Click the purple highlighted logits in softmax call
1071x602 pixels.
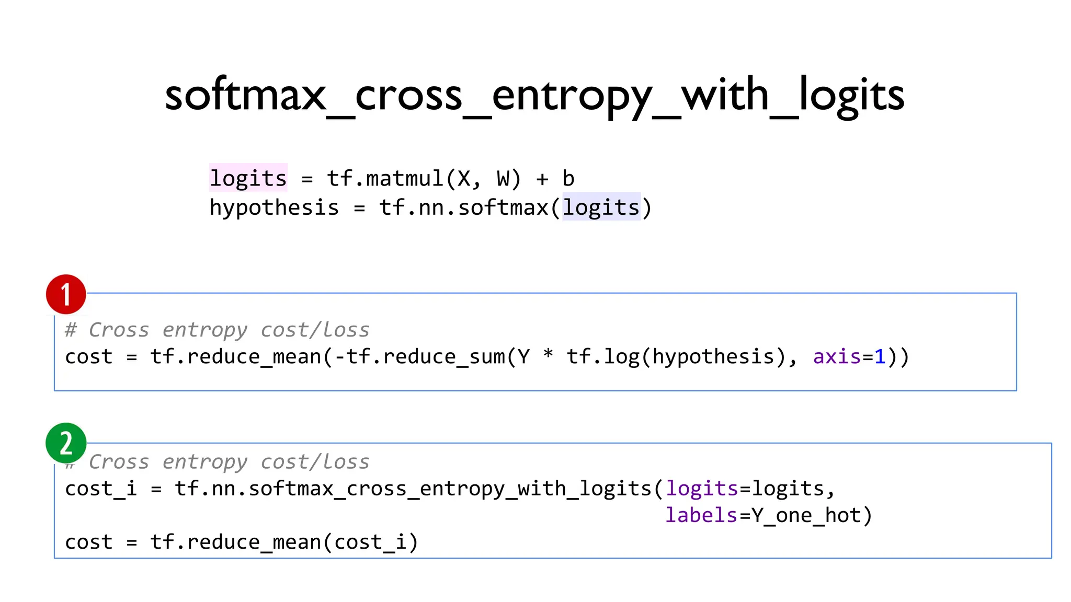601,207
